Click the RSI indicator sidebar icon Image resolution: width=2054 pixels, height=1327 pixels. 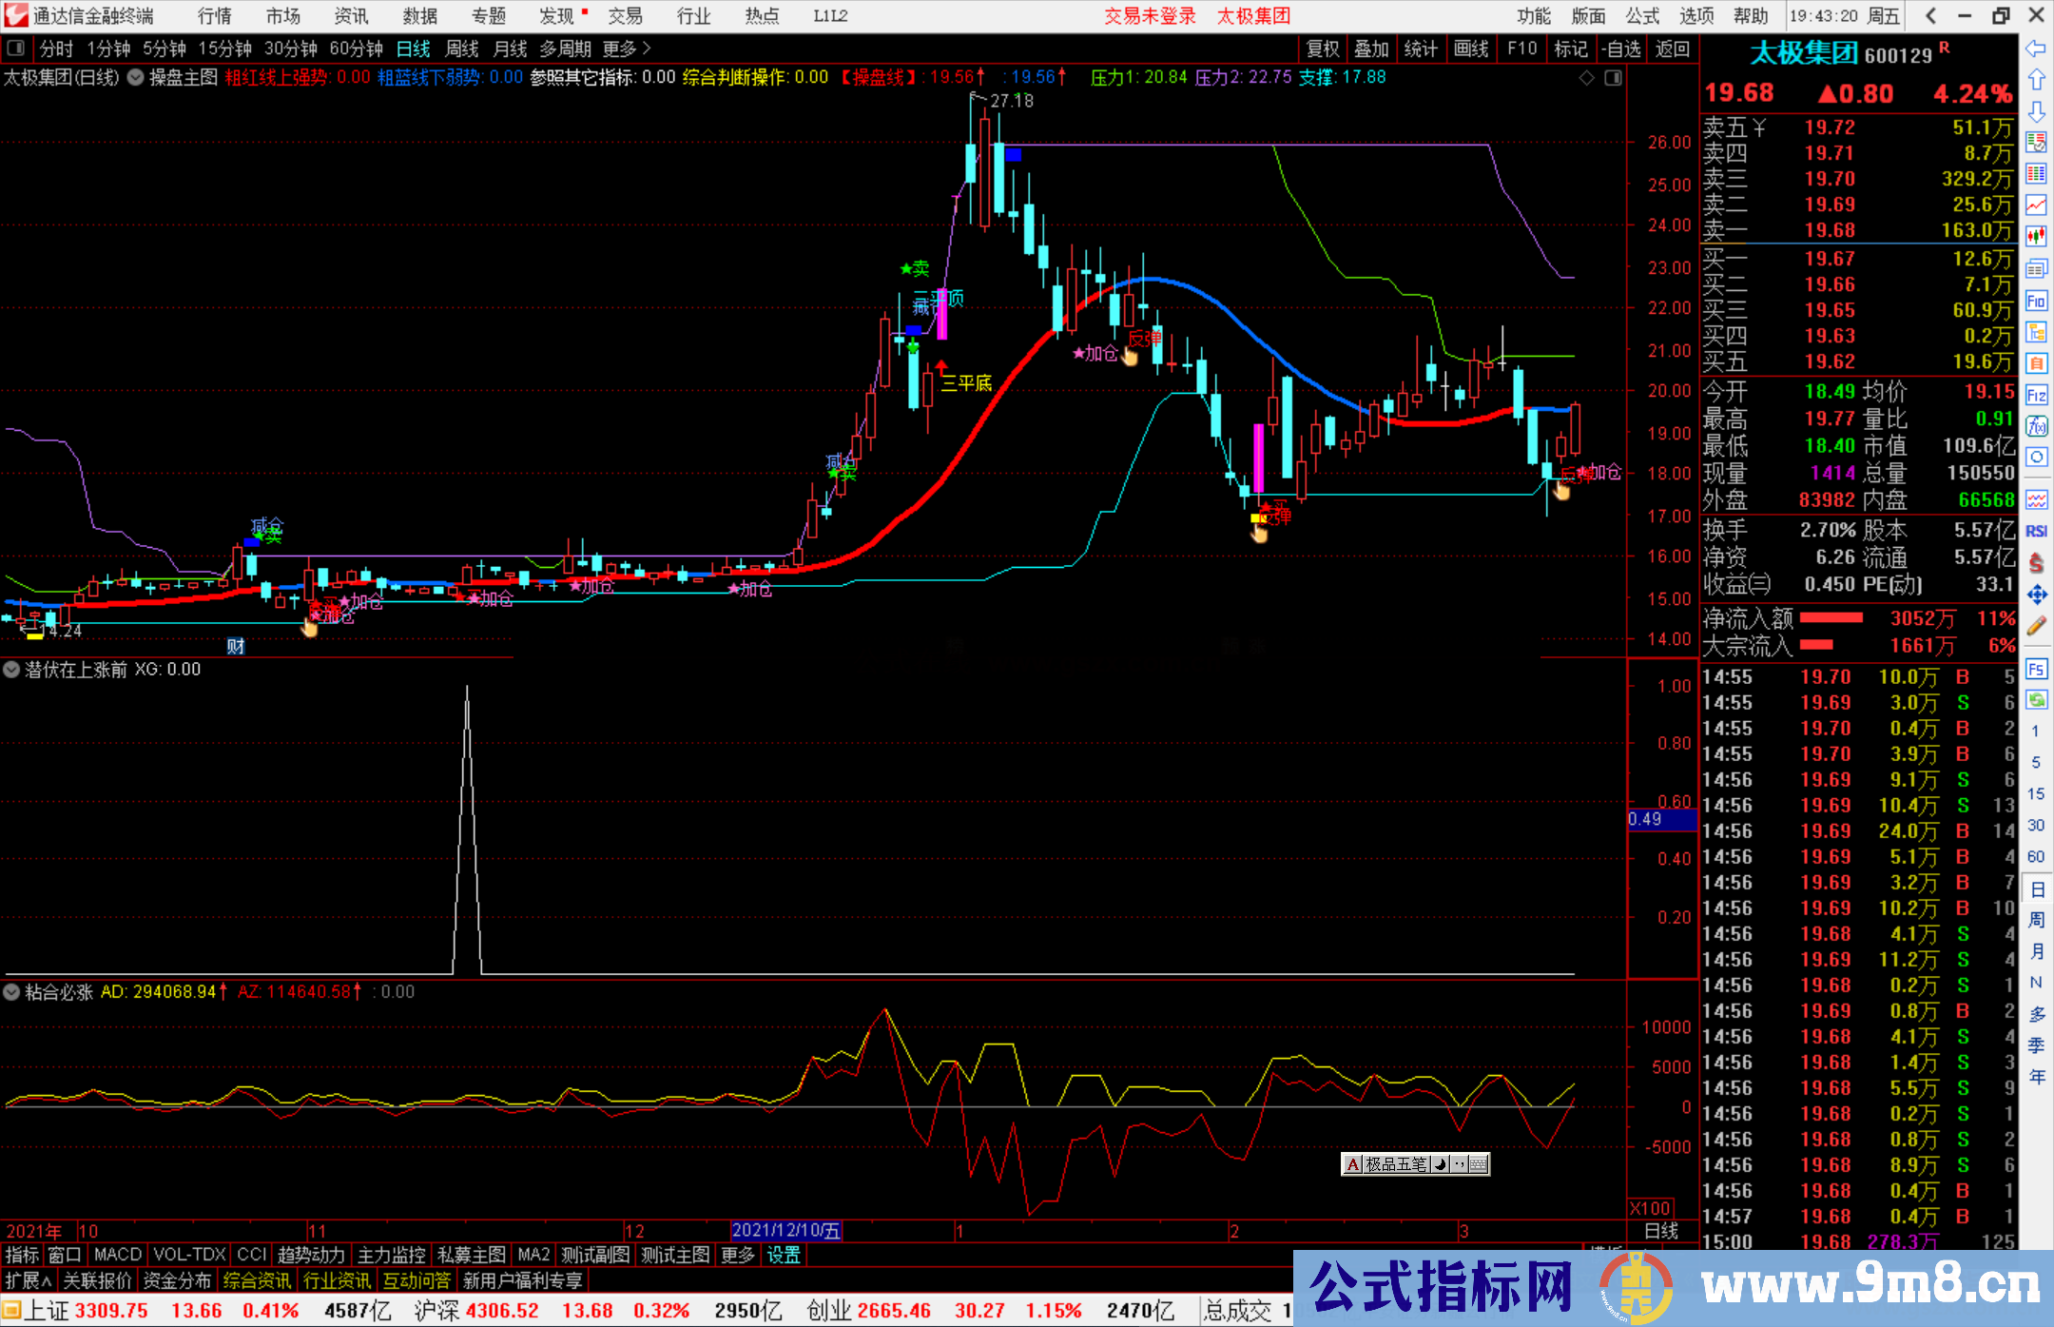coord(2036,531)
